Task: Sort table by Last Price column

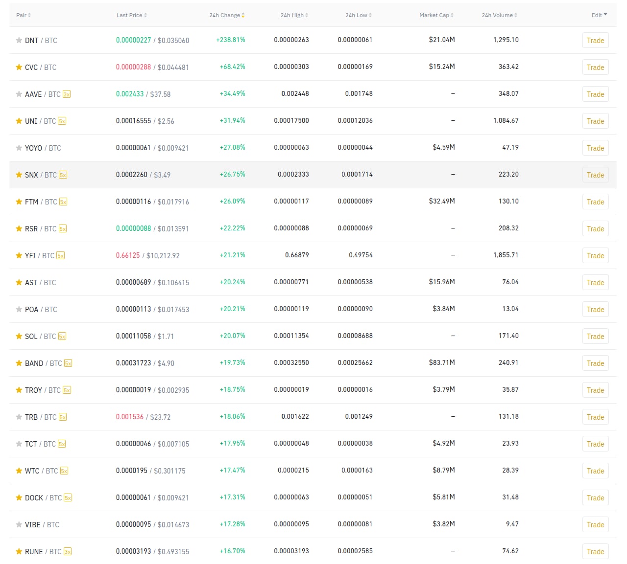Action: (x=132, y=15)
